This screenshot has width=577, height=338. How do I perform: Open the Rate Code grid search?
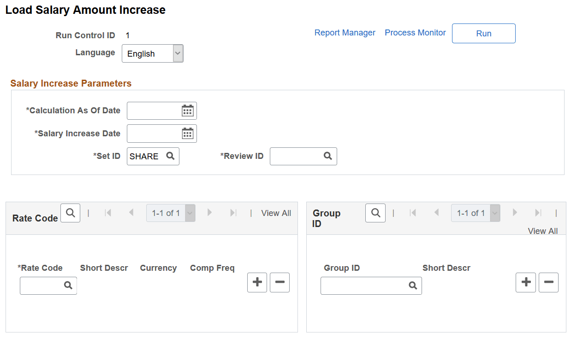pyautogui.click(x=70, y=213)
